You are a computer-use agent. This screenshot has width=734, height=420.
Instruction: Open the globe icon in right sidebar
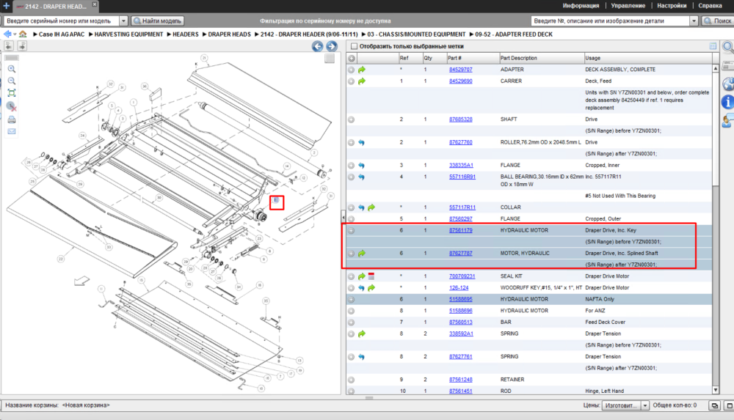click(728, 84)
